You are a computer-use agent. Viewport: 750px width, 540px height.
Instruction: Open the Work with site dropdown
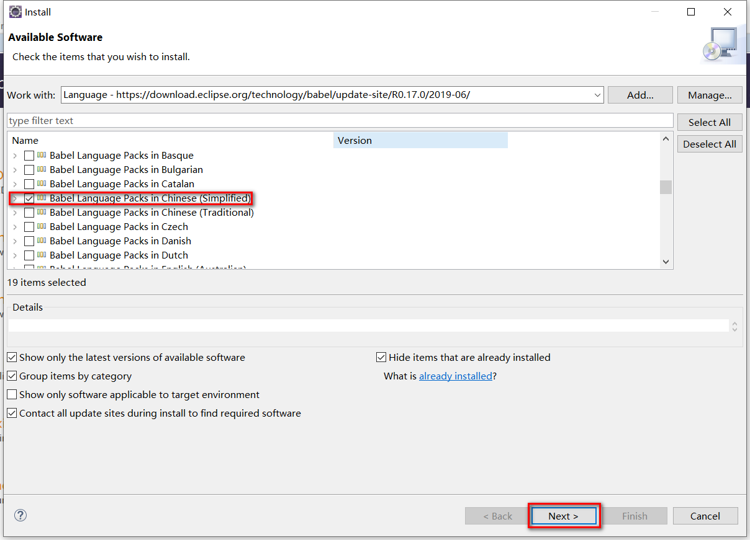pyautogui.click(x=597, y=95)
